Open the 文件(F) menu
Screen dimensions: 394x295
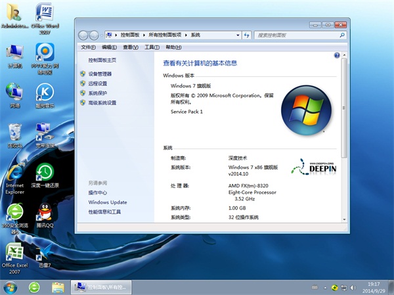coord(88,47)
